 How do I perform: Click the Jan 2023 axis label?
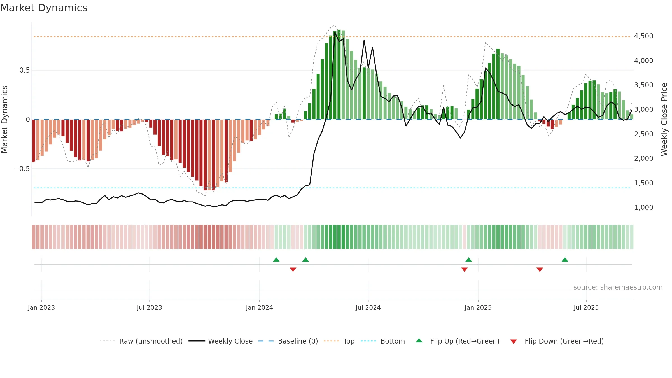(x=41, y=307)
